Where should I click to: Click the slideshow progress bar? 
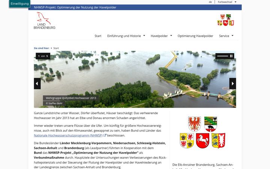click(222, 56)
